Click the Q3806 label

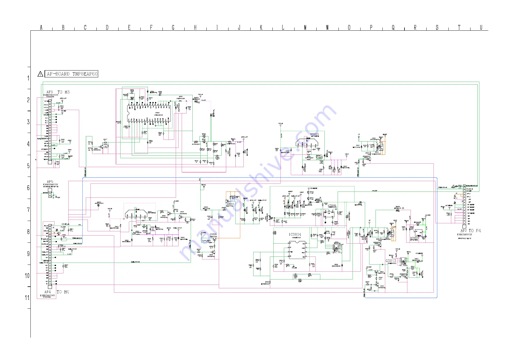click(213, 234)
